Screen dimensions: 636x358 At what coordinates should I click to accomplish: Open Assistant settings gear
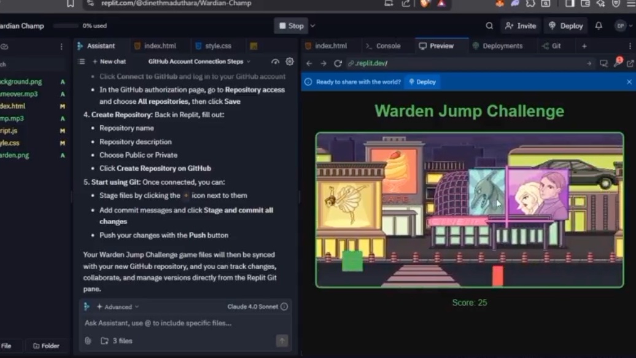290,61
